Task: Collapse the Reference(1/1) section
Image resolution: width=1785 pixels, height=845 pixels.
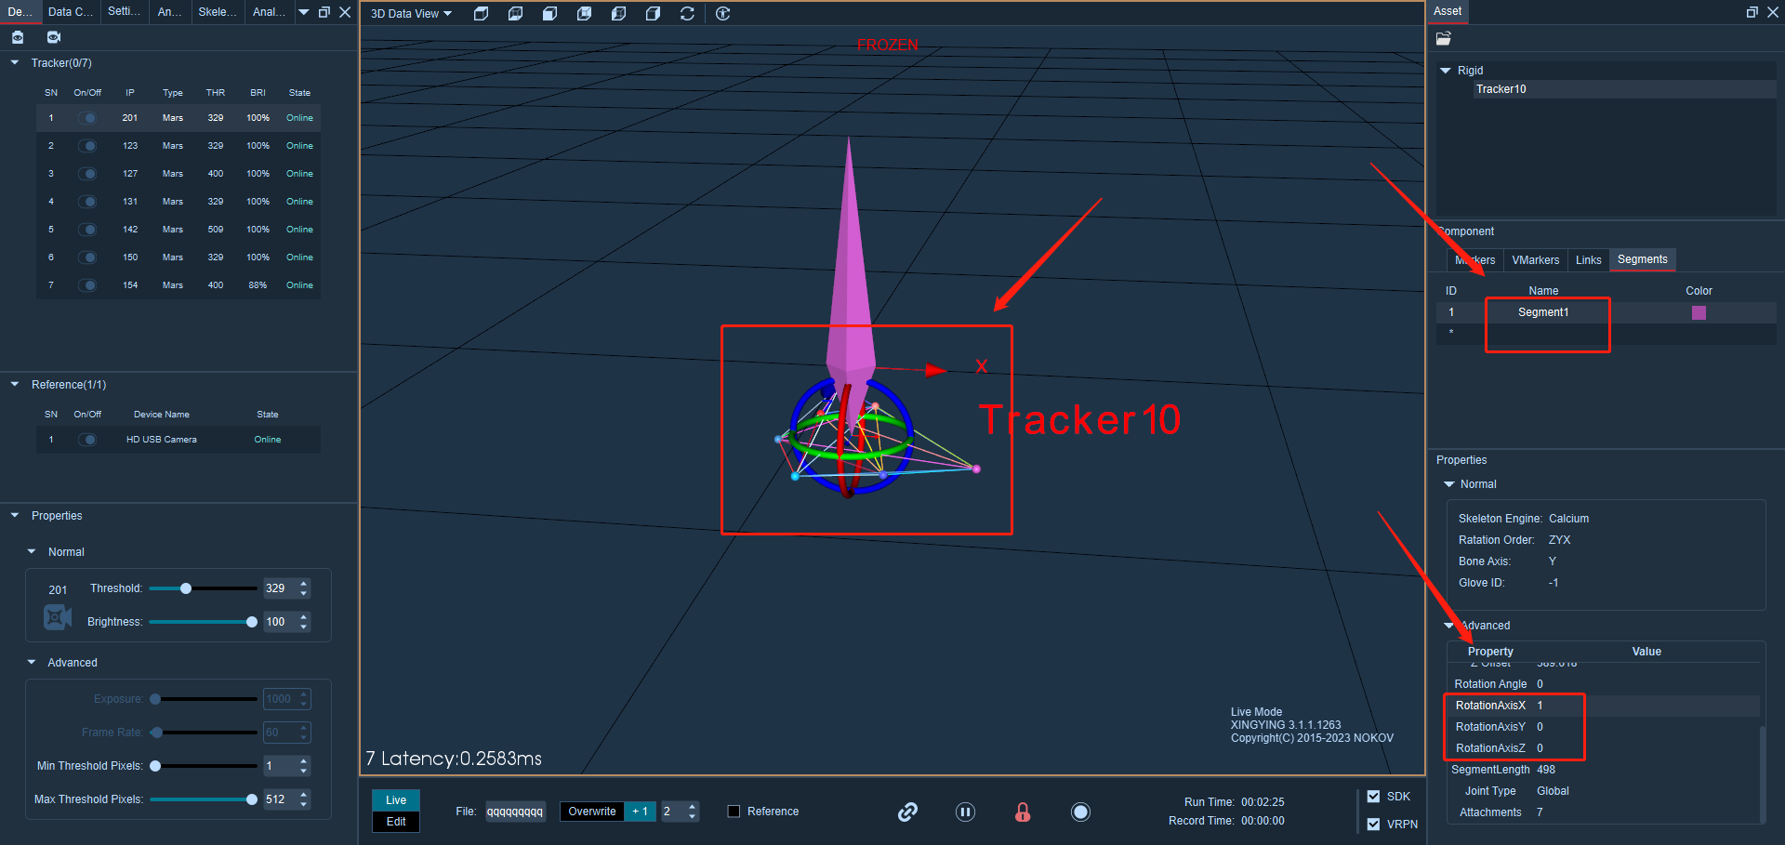Action: [15, 384]
